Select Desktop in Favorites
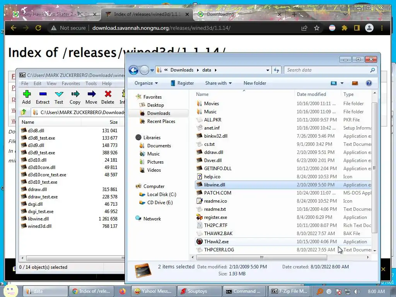 [x=155, y=105]
